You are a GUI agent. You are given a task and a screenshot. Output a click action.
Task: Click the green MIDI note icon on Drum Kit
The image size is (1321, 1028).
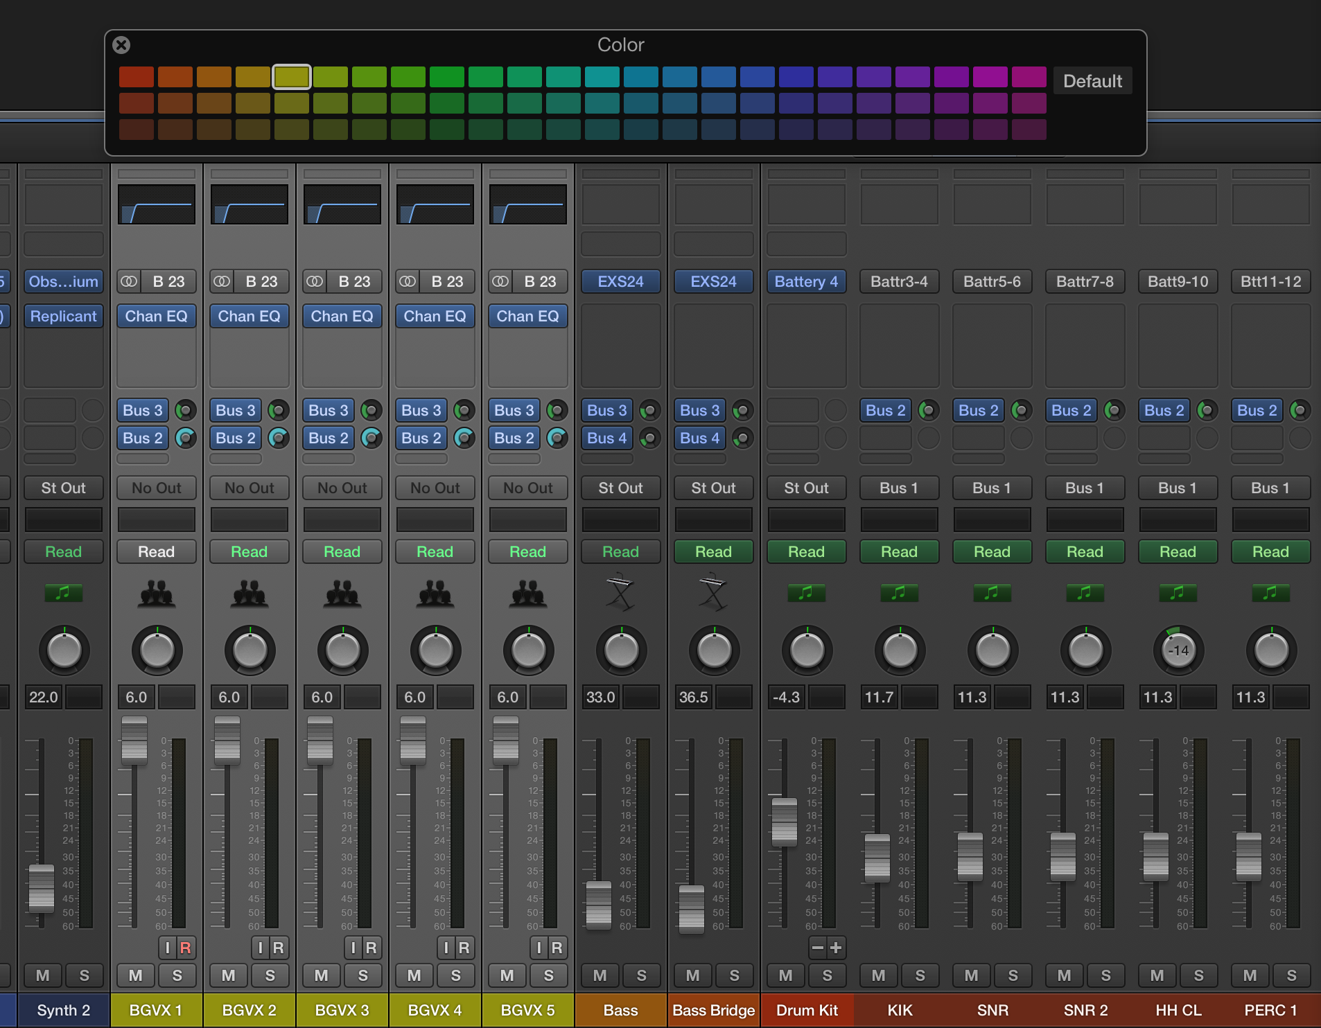(x=806, y=593)
